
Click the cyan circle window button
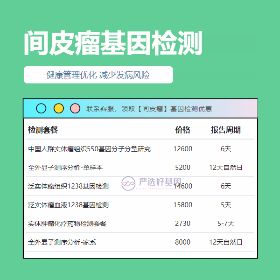point(41,109)
